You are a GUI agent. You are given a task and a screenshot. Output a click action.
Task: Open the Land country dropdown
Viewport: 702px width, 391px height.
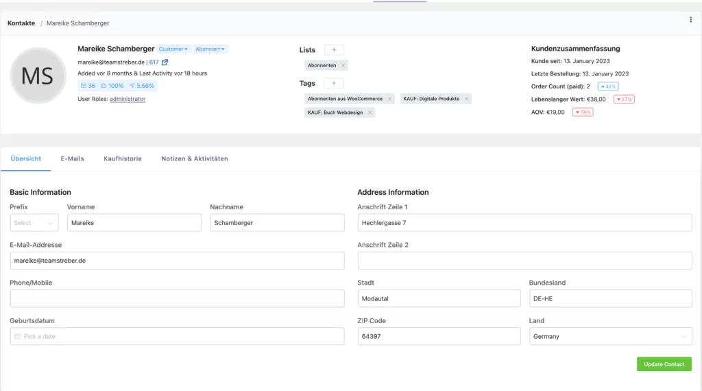tap(610, 336)
